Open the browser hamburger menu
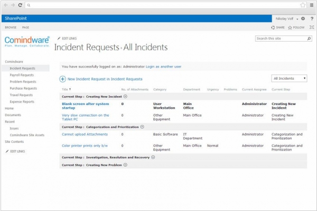Screen dimensions: 317x211 point(311,5)
